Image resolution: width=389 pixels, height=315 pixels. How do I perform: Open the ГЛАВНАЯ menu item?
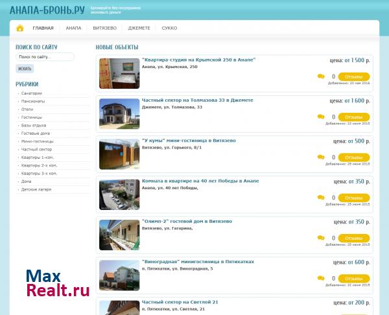[x=43, y=28]
